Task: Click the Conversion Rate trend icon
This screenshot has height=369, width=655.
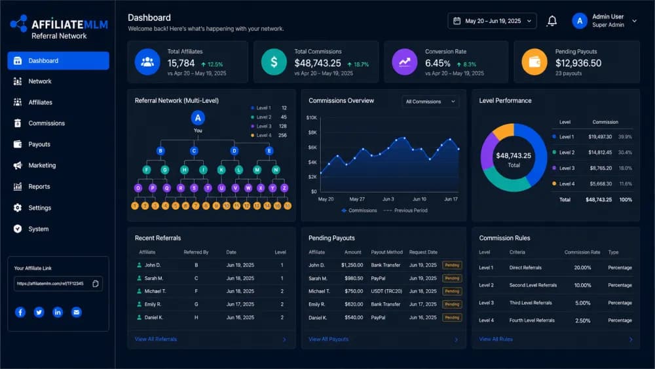Action: [x=404, y=62]
